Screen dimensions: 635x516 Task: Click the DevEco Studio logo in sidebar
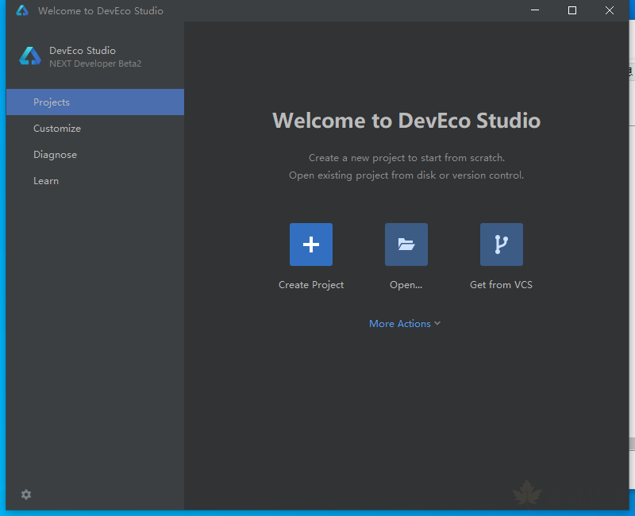pyautogui.click(x=30, y=56)
